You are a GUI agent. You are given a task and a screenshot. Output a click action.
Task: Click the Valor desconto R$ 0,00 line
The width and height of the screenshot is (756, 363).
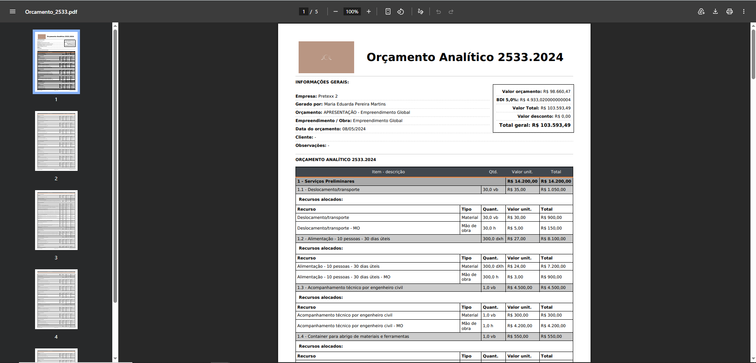pyautogui.click(x=544, y=116)
